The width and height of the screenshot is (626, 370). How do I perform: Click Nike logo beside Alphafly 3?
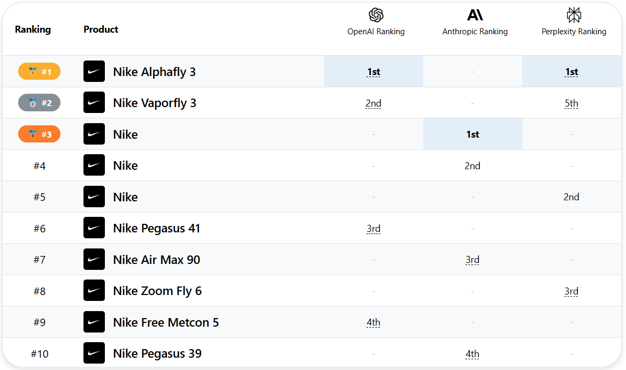94,72
